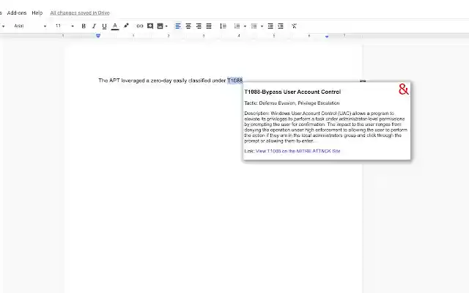Toggle italic formatting
This screenshot has height=293, width=469.
point(94,26)
